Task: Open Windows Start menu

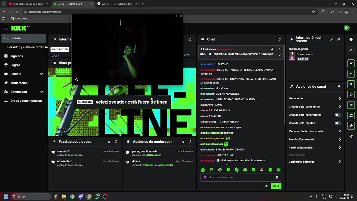Action: click(6, 197)
